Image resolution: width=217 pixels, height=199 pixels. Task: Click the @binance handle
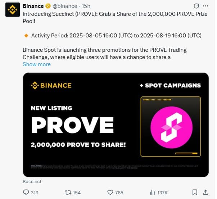pos(65,6)
